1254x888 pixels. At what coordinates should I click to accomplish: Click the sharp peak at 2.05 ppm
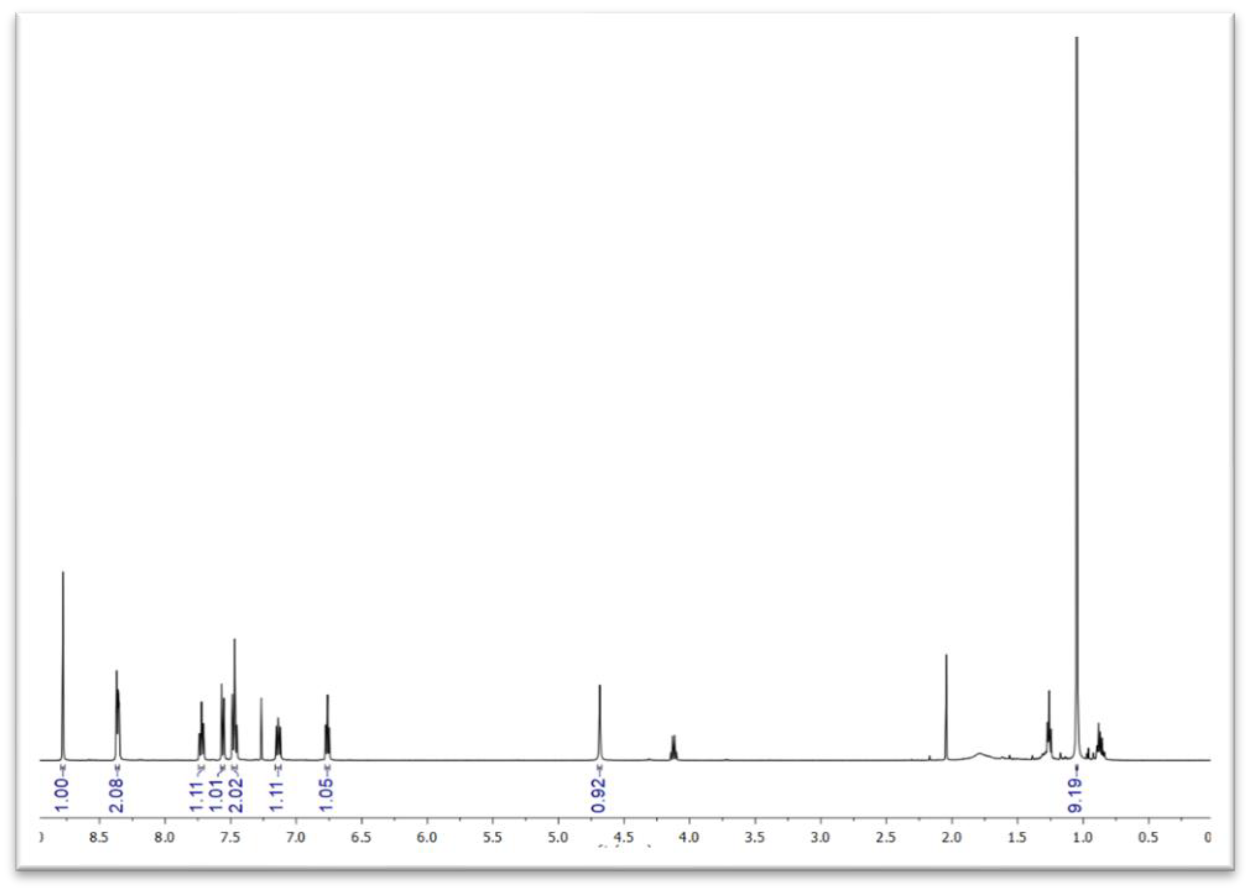946,705
